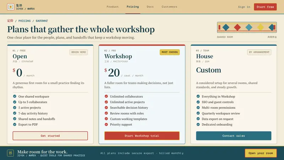This screenshot has height=160, width=284.
Task: Click red check icon beside Searchable decision history
Action: click(x=106, y=108)
